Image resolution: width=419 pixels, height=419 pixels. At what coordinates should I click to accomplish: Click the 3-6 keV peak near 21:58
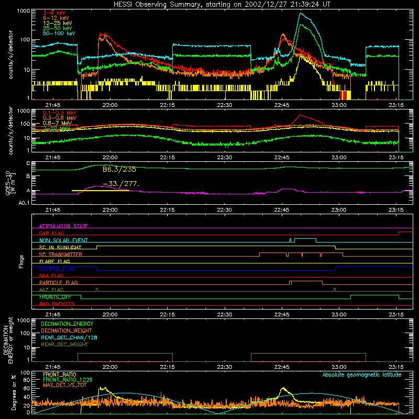point(103,34)
